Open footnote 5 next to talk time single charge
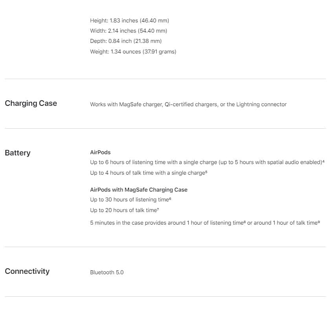Screen dimensions: 331x312 click(x=205, y=172)
